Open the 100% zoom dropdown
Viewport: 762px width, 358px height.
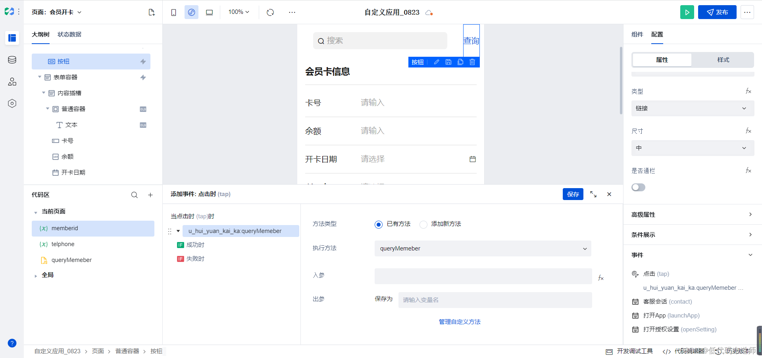(239, 12)
